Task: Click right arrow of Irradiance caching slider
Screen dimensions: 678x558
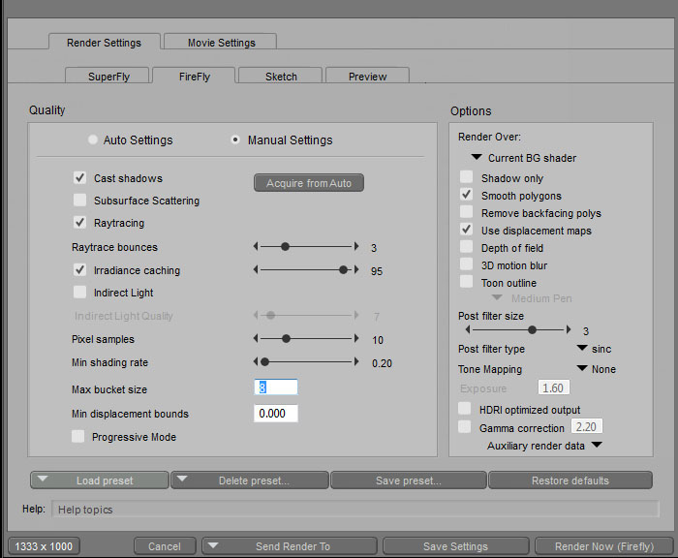Action: 354,270
